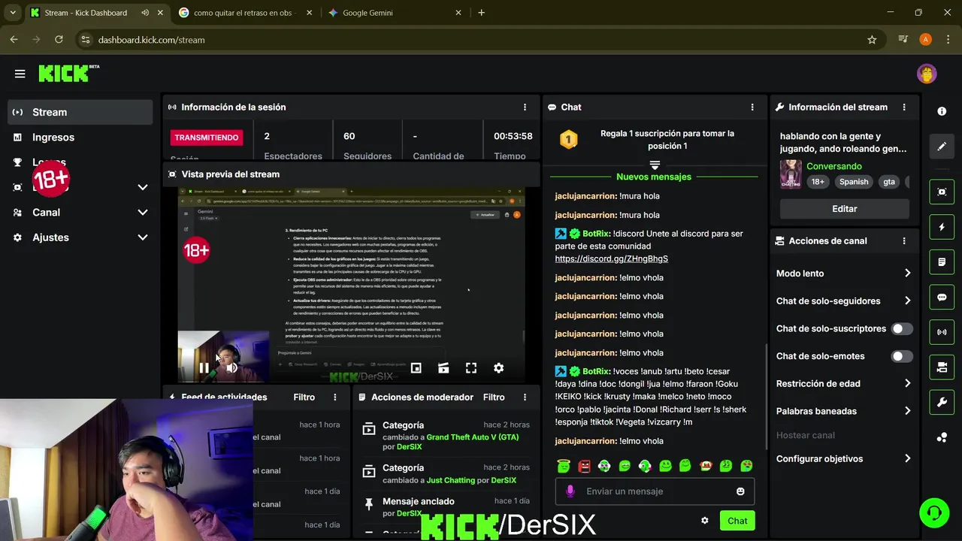Open picture-in-picture in the stream preview
Screen dimensions: 962x541
pyautogui.click(x=416, y=368)
